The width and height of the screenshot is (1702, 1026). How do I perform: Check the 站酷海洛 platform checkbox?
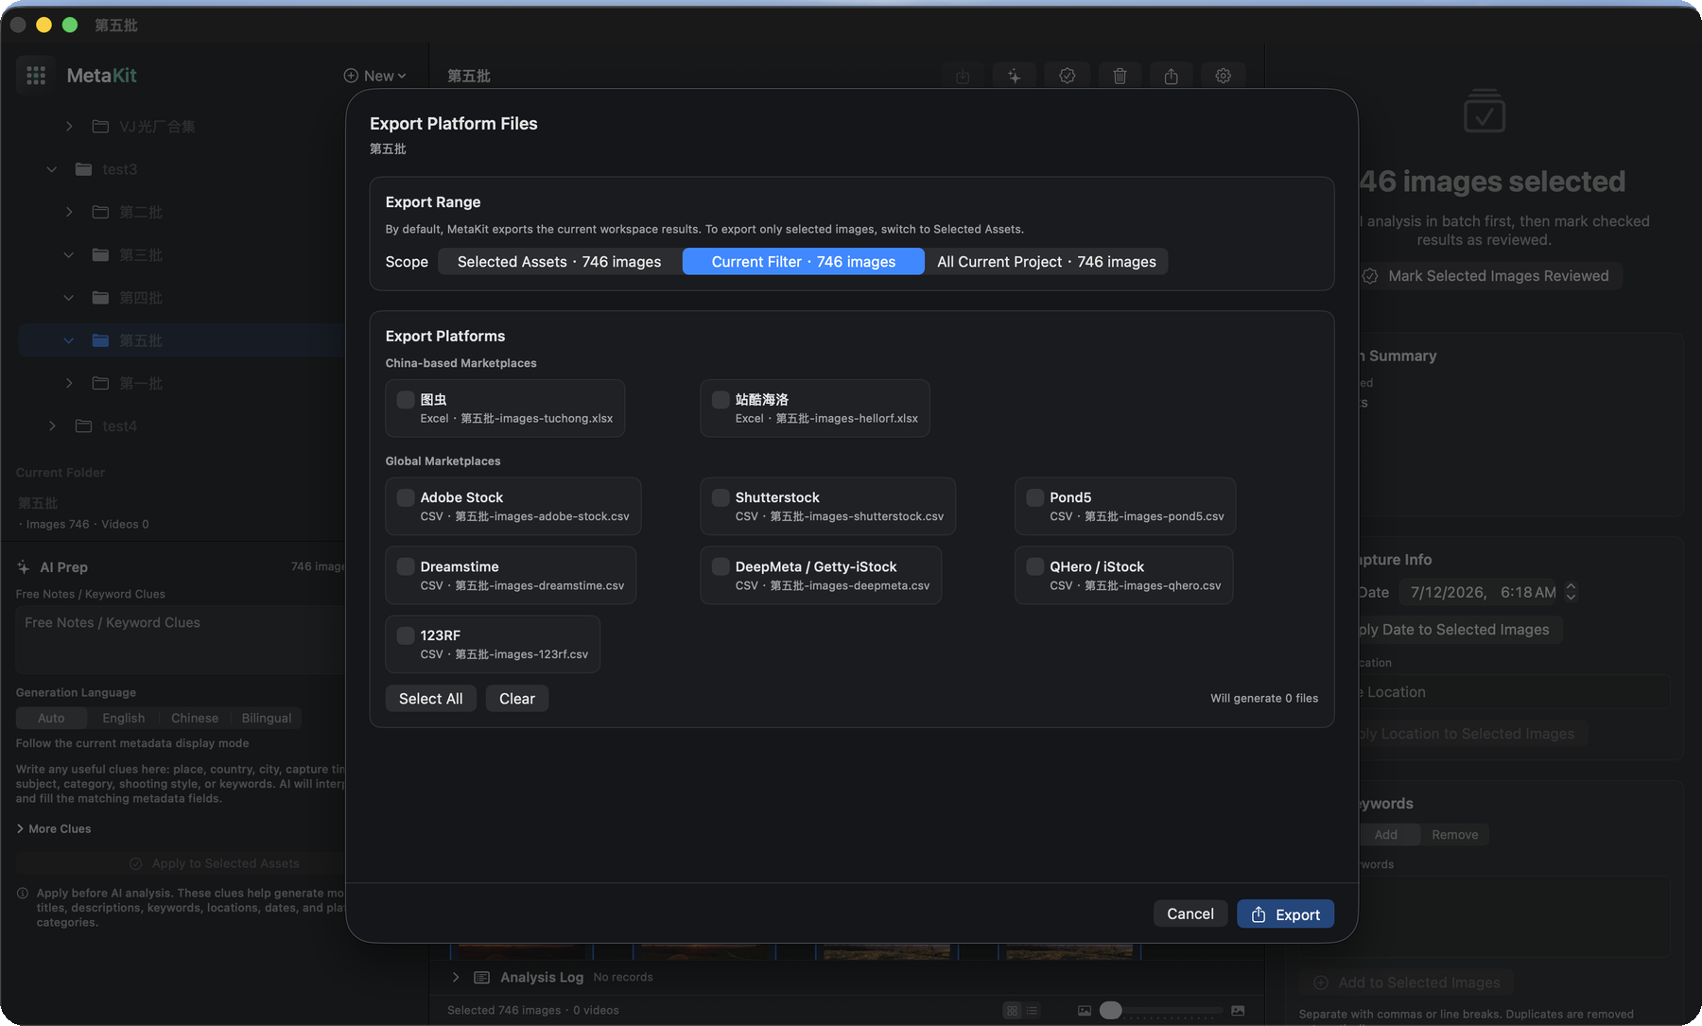(721, 399)
